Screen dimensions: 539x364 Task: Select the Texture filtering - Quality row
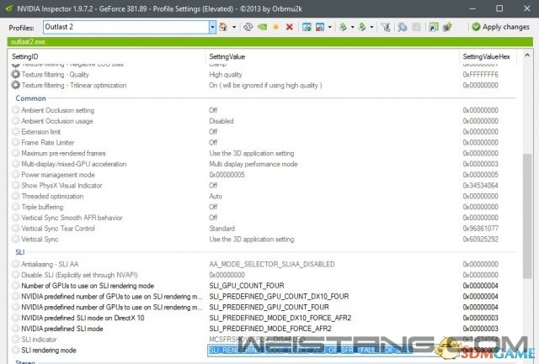(264, 75)
